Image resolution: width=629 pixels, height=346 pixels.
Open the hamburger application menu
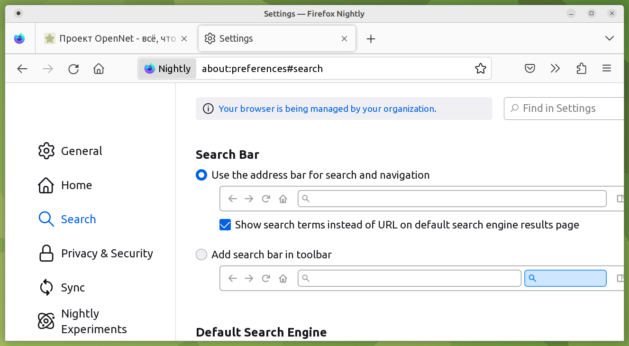click(607, 69)
